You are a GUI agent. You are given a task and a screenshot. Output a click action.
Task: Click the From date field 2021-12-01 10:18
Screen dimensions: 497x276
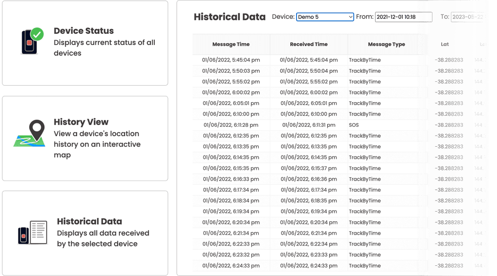tap(403, 17)
